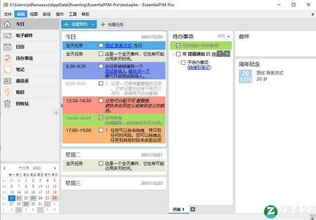Image resolution: width=316 pixels, height=220 pixels.
Task: Open the 今日 (Today) sidebar section
Action: (29, 24)
